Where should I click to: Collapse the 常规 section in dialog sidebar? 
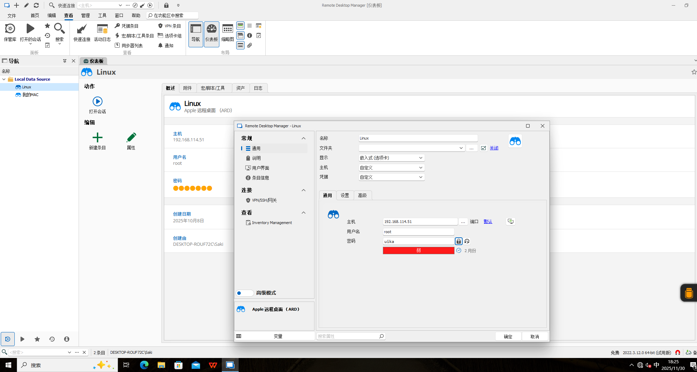(304, 138)
